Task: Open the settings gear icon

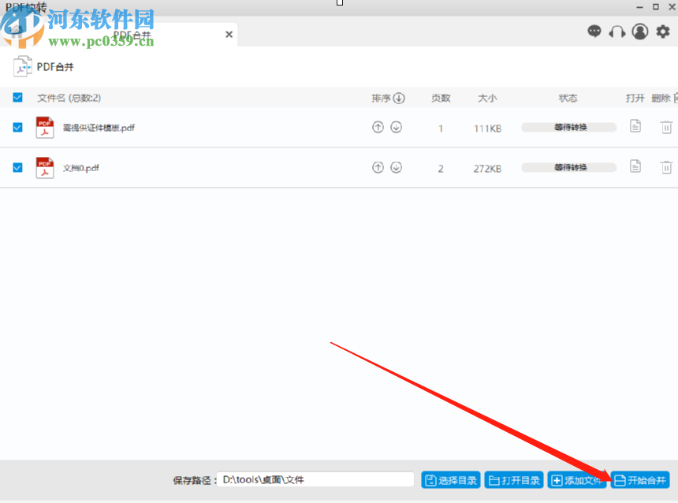Action: (663, 32)
